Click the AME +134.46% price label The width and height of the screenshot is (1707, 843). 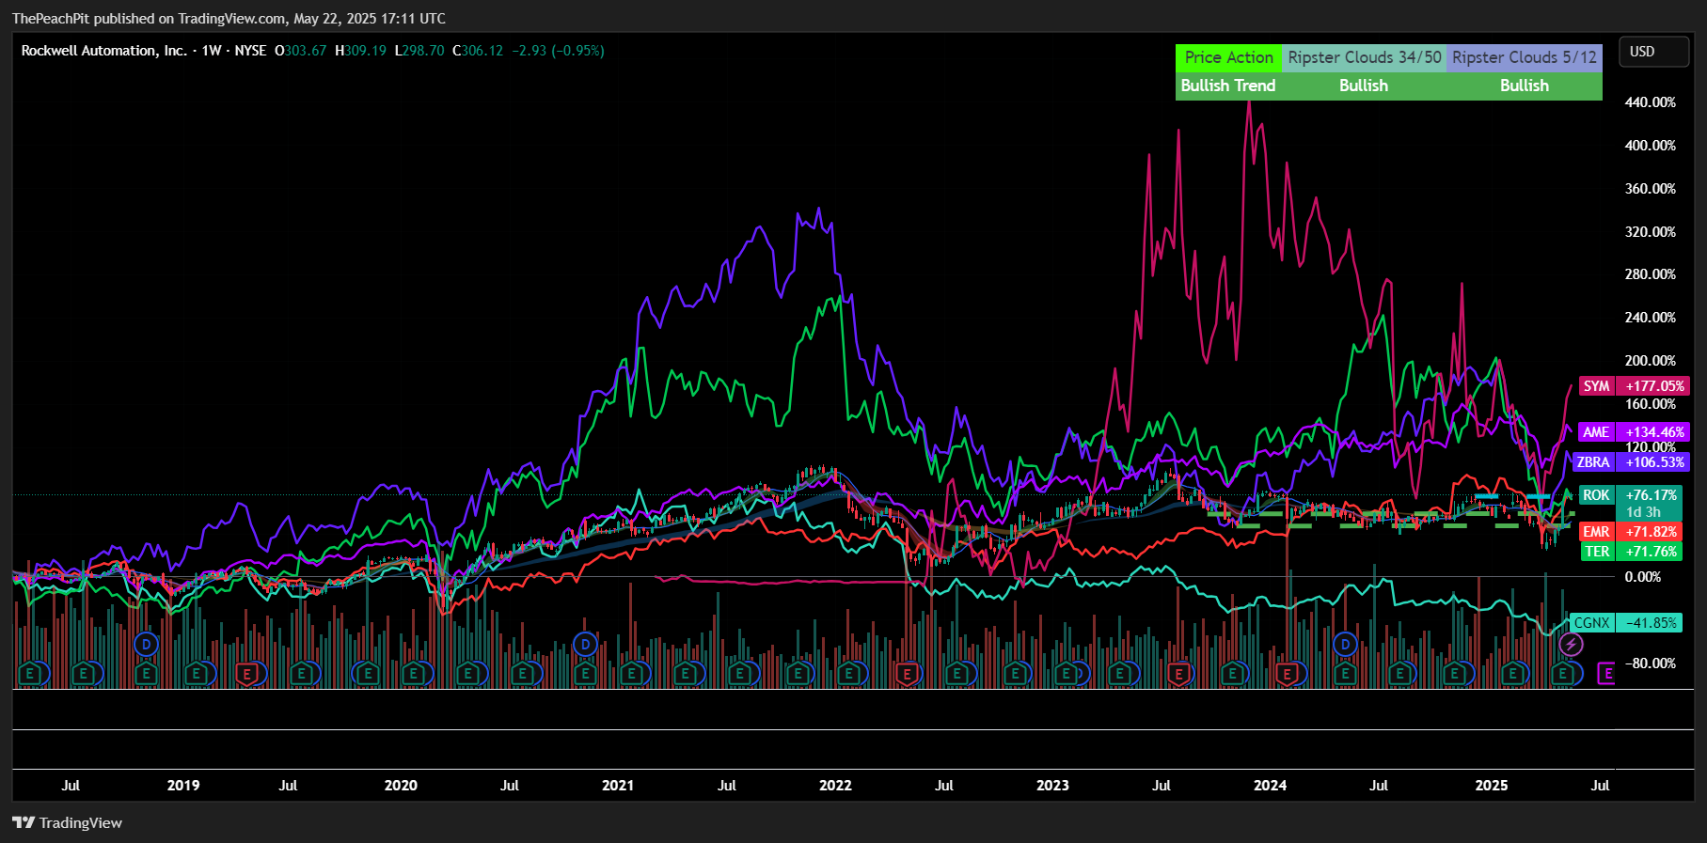(x=1635, y=432)
